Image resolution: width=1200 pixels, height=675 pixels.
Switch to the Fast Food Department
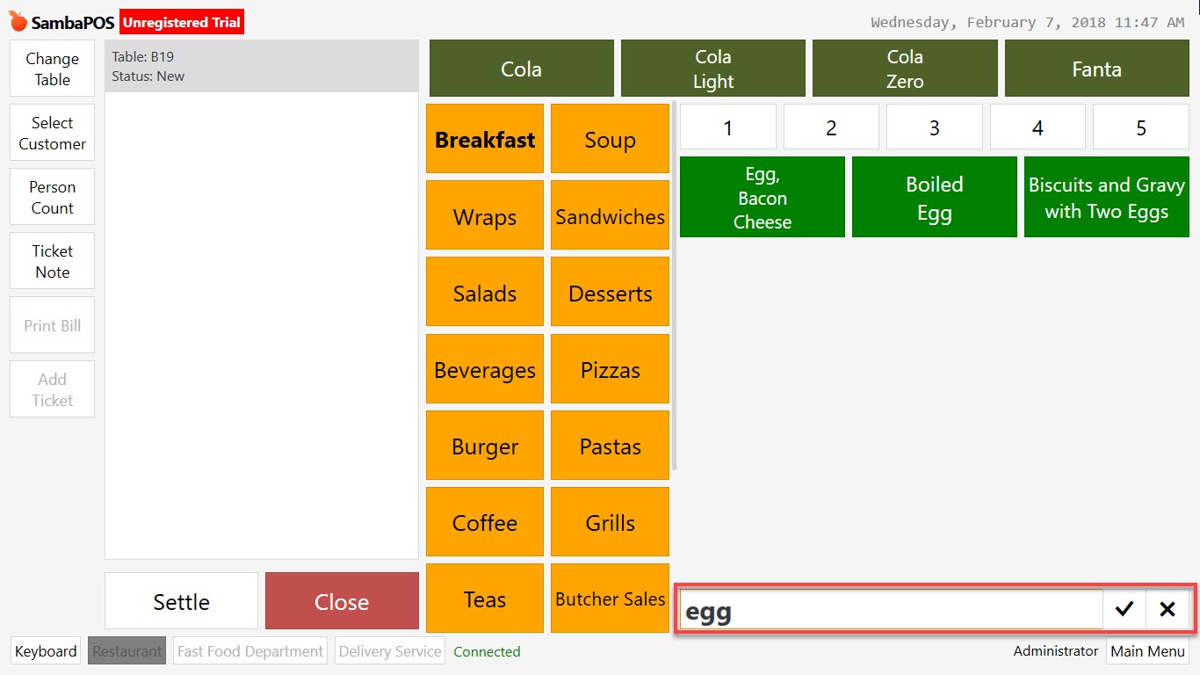point(249,651)
